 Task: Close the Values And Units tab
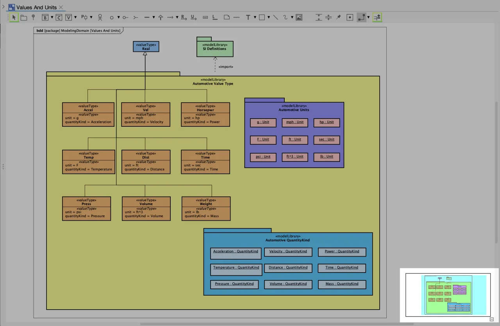coord(61,7)
